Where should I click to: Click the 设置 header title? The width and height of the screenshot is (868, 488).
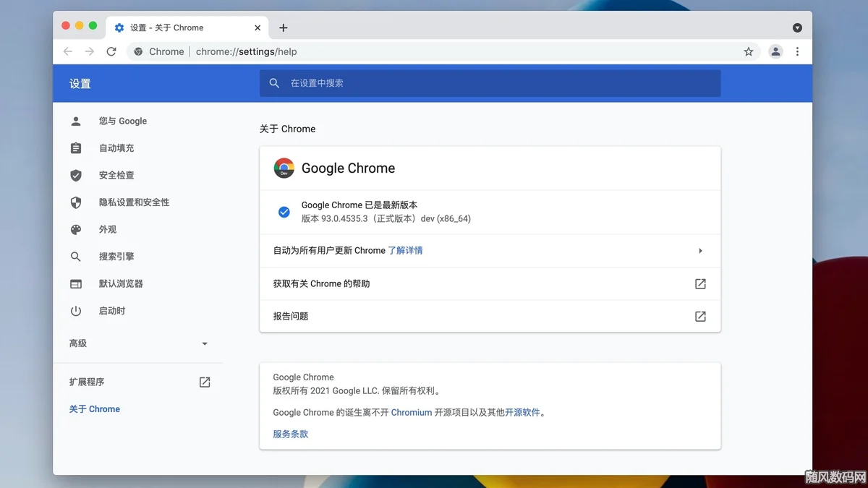click(80, 83)
